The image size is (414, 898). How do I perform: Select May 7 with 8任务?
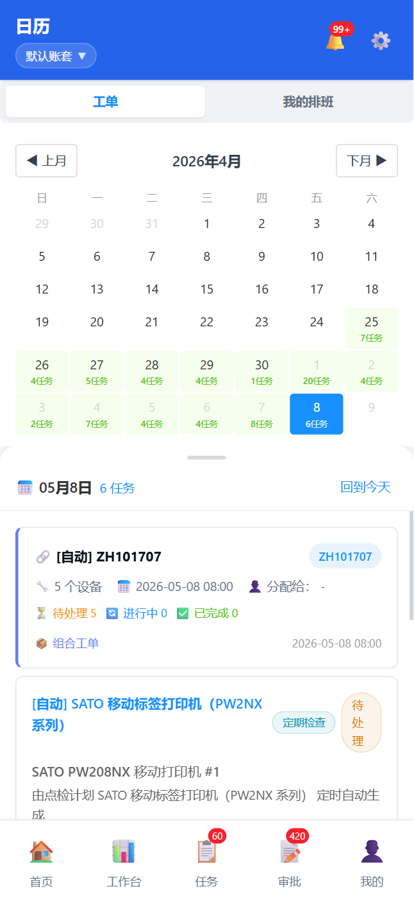(261, 414)
